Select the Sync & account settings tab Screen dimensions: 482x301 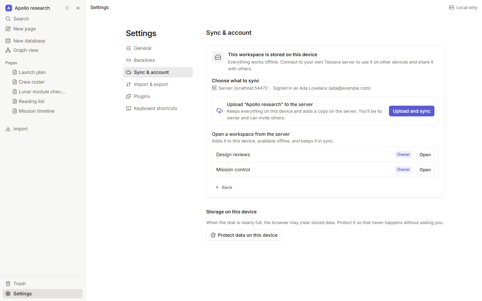[x=158, y=72]
